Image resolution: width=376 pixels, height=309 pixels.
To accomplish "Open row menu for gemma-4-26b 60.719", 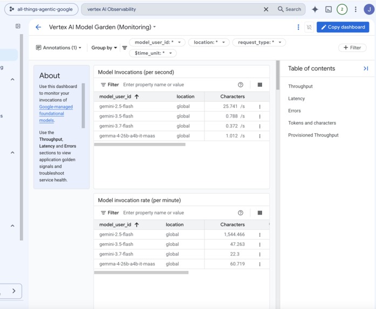I will [259, 264].
